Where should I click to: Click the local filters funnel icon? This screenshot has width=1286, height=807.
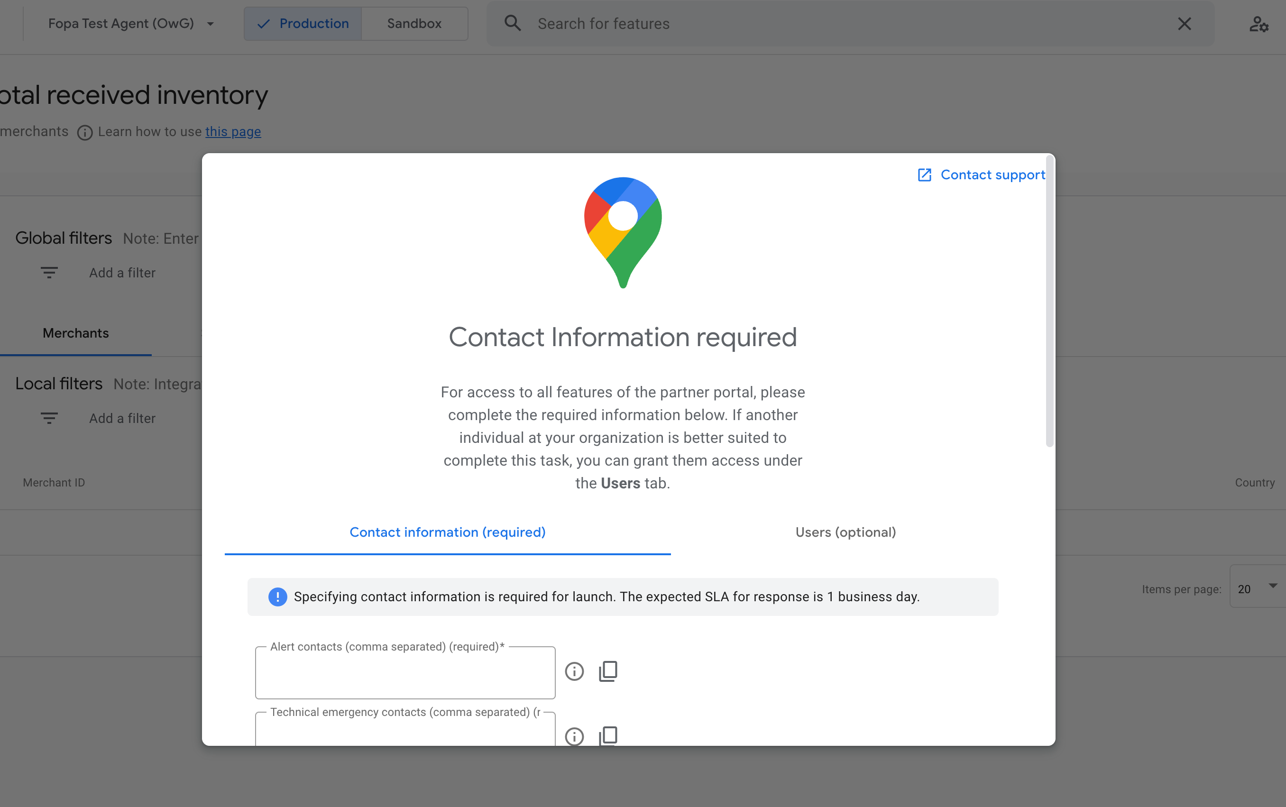(48, 417)
